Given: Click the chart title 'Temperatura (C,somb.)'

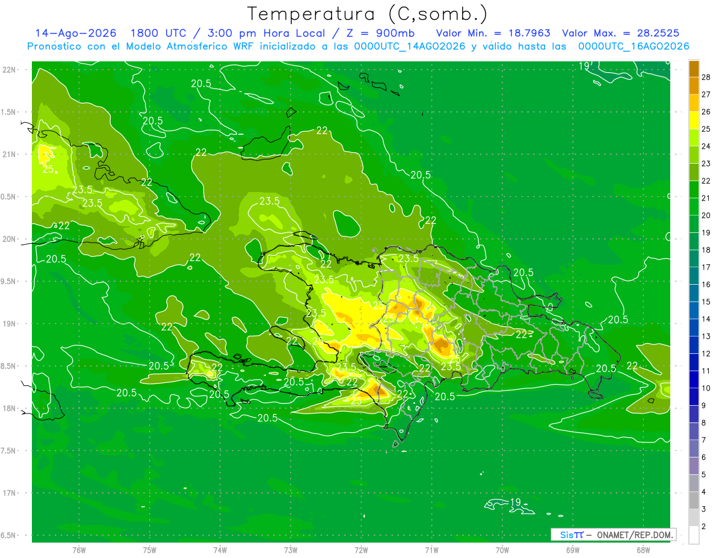Looking at the screenshot, I should point(368,14).
